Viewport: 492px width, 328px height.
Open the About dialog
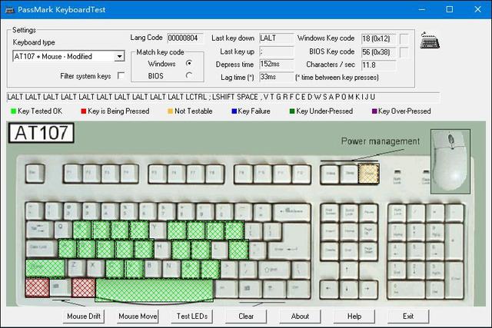coord(300,316)
